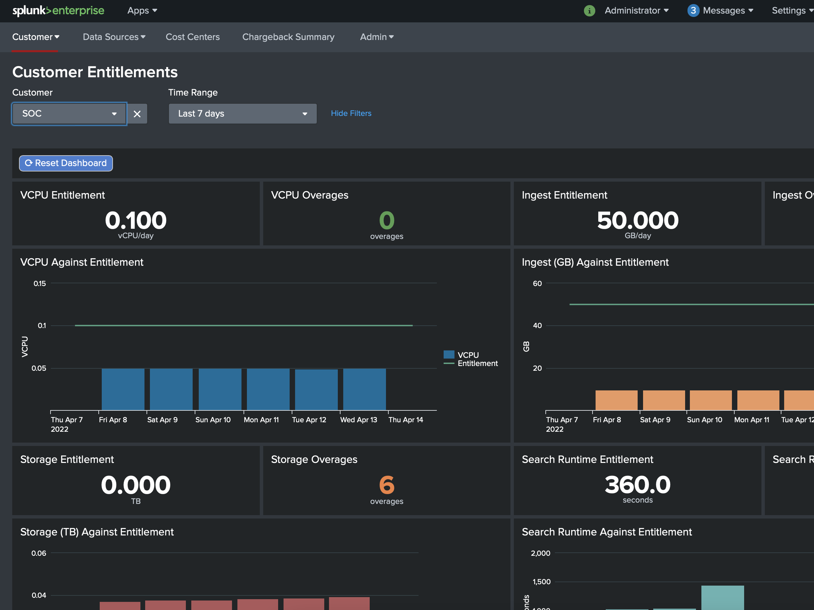The height and width of the screenshot is (610, 814).
Task: Click the green VCPU entitlement line at 0.1
Action: (244, 325)
